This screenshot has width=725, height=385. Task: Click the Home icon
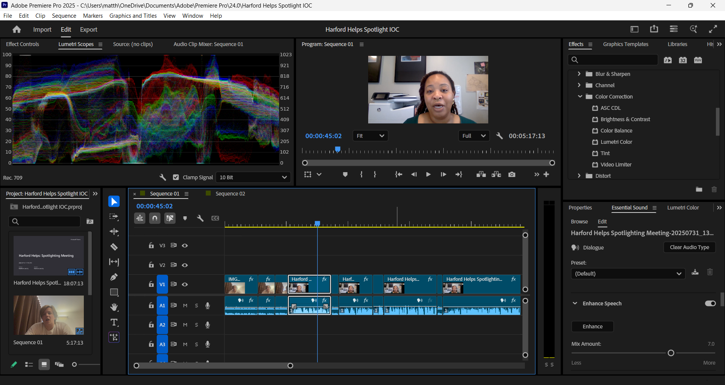pos(17,29)
